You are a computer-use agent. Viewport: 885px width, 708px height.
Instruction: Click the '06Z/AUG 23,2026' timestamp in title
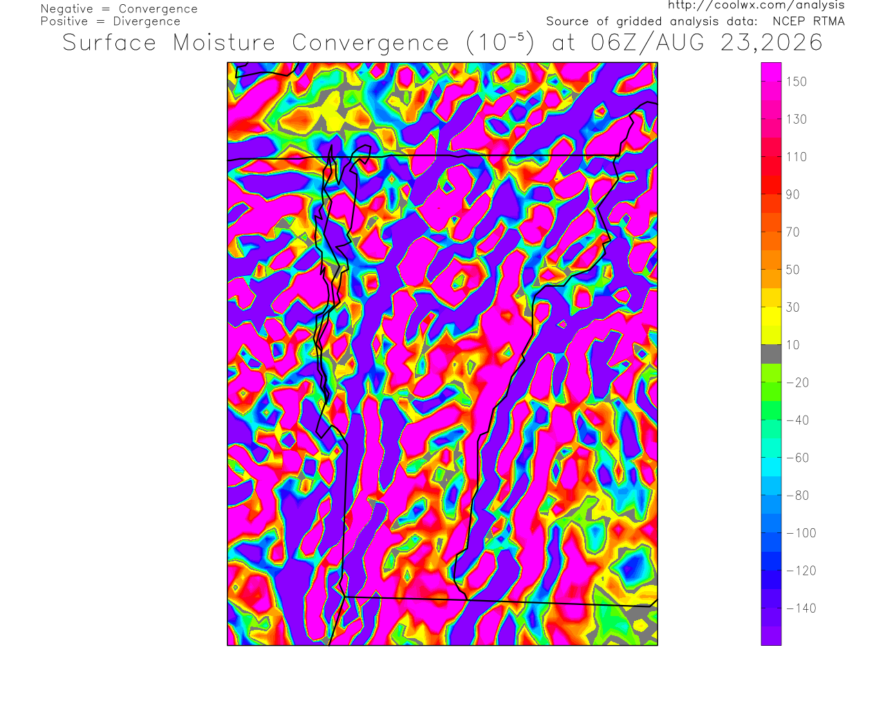707,43
